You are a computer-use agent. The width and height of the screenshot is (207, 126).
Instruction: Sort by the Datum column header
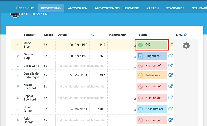(62, 35)
